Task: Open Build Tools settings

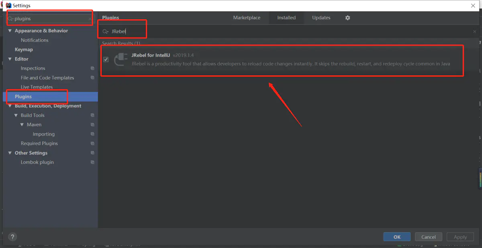Action: [x=33, y=115]
